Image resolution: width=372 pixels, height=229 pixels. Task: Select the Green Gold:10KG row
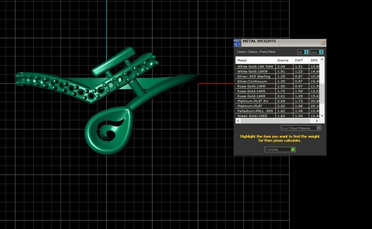[x=278, y=116]
